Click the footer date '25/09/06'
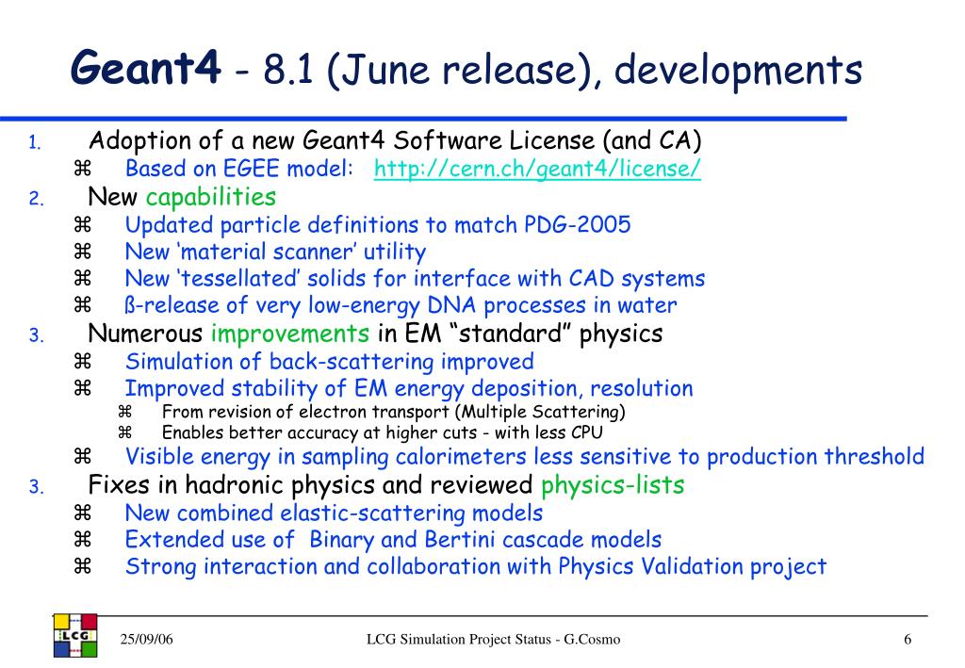 [x=146, y=639]
